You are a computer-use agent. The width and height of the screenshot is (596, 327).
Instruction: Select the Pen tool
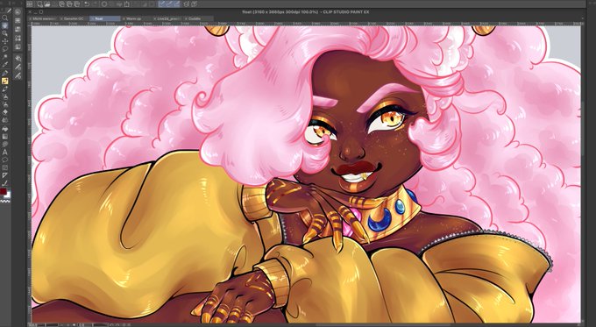[5, 73]
